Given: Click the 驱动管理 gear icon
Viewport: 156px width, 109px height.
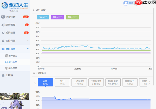Looking at the screenshot, I should pyautogui.click(x=3, y=25).
